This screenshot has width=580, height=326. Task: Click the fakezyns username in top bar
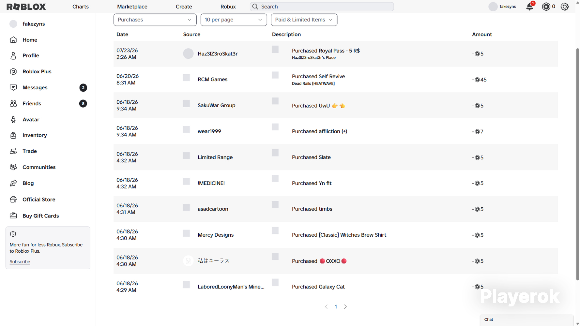[x=508, y=7]
